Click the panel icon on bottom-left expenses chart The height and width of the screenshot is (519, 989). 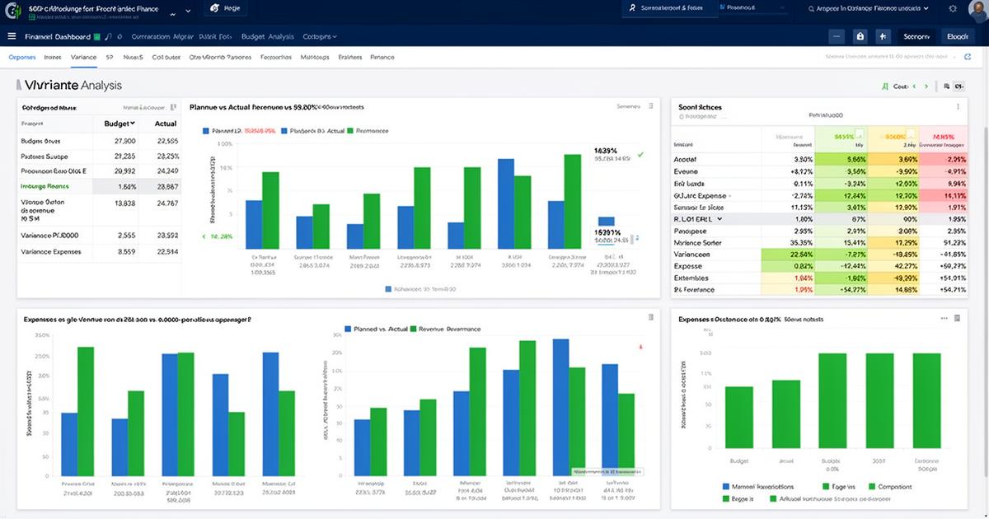tap(650, 317)
